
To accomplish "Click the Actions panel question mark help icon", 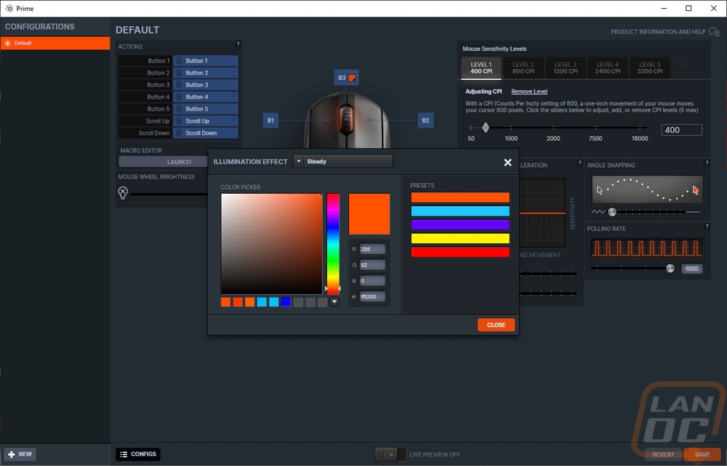I will coord(238,44).
